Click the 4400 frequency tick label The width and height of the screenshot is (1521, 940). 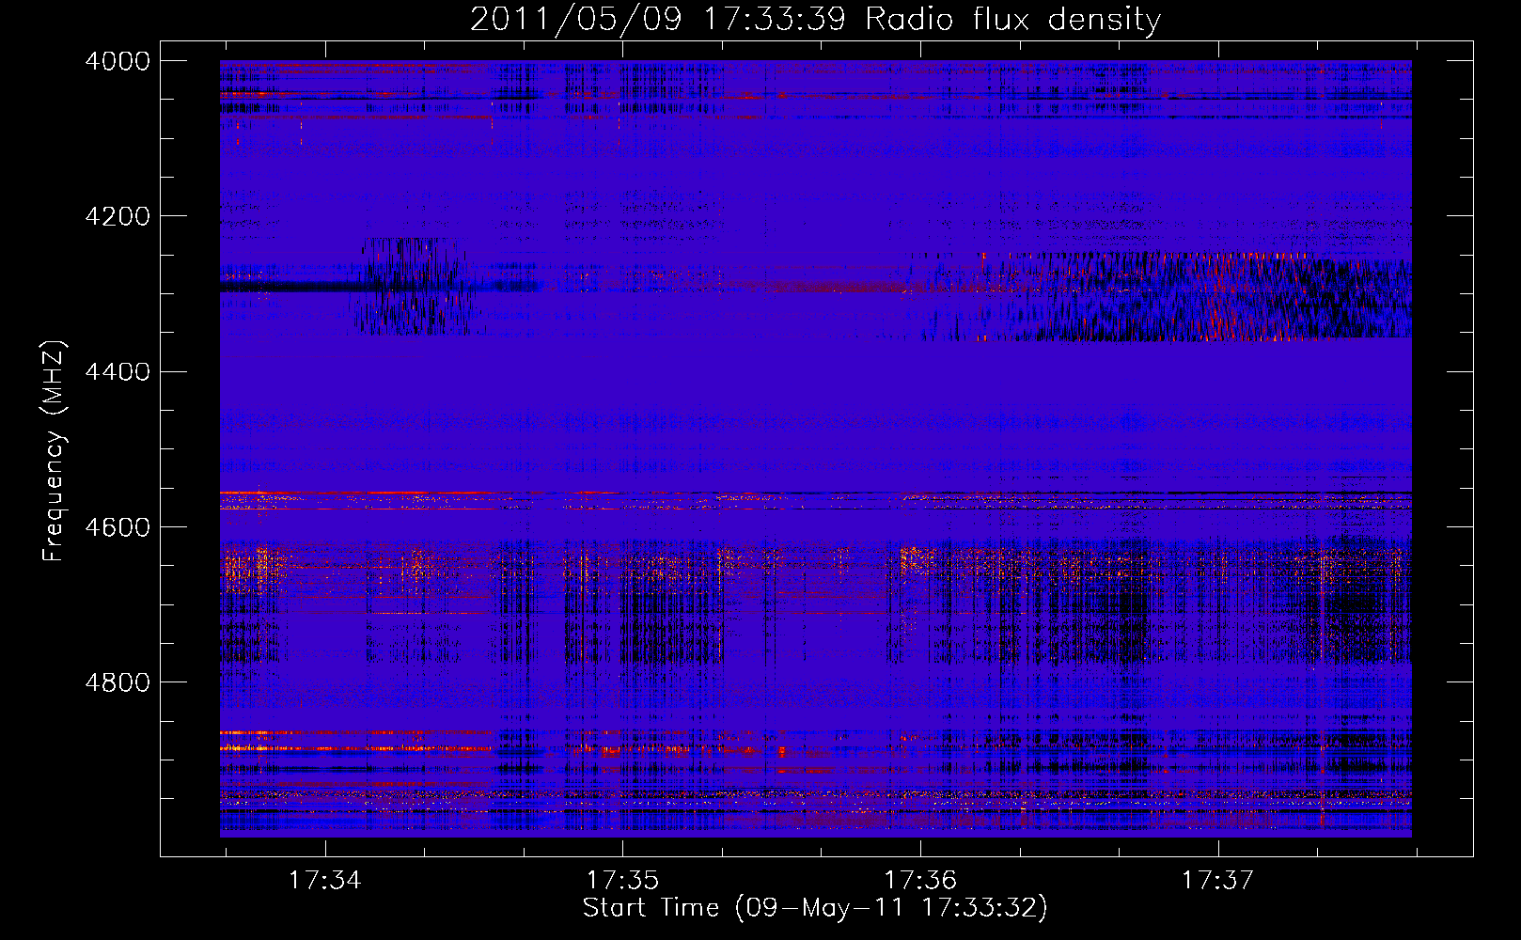tap(118, 372)
